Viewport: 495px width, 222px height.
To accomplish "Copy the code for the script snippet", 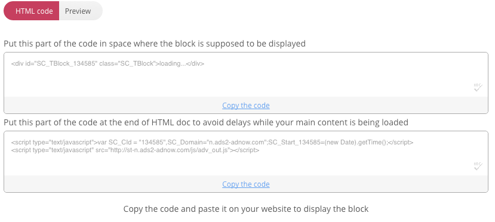I will click(246, 184).
